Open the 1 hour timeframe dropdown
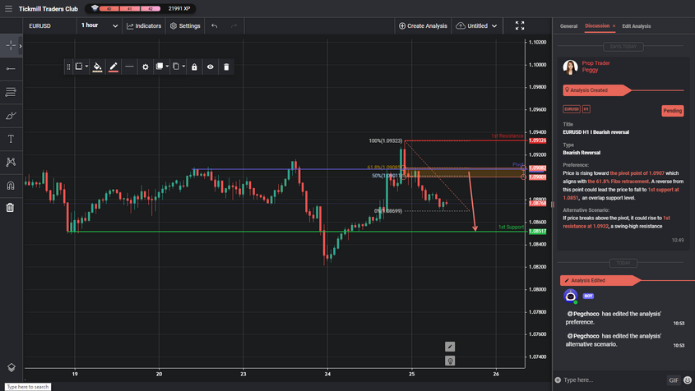Screen dimensions: 695x391 tap(100, 25)
